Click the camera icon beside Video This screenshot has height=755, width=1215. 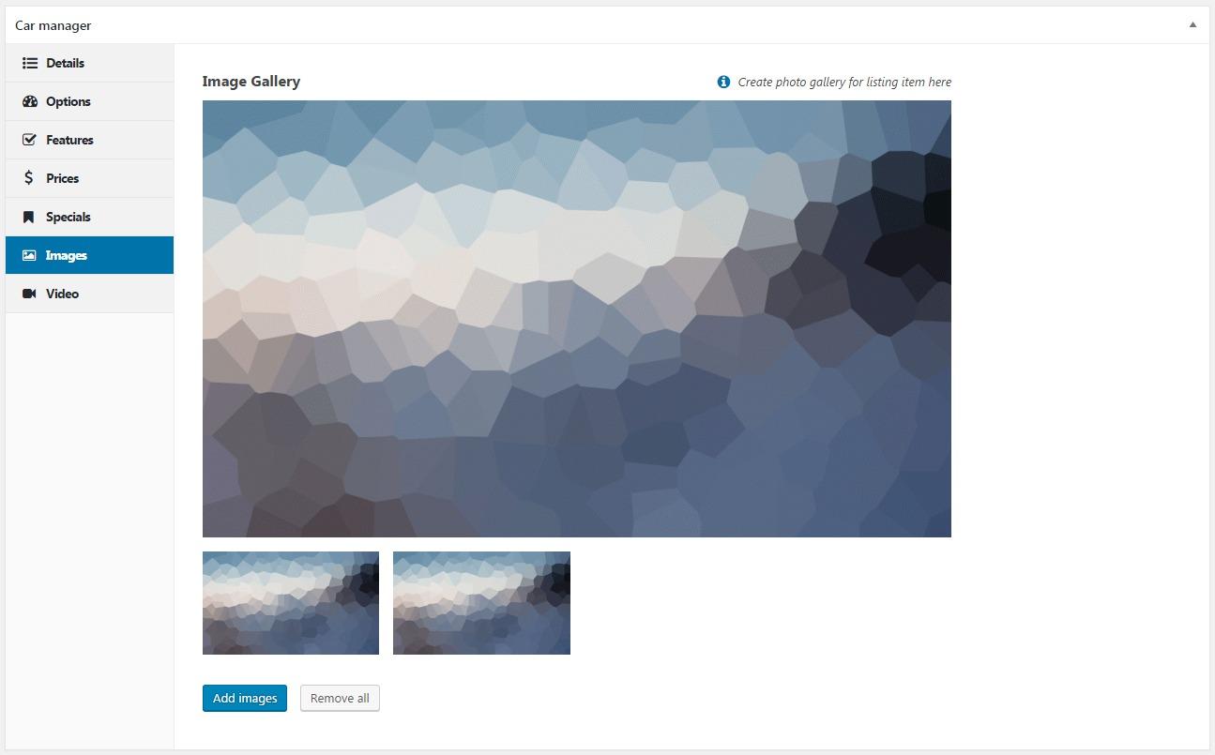coord(29,294)
